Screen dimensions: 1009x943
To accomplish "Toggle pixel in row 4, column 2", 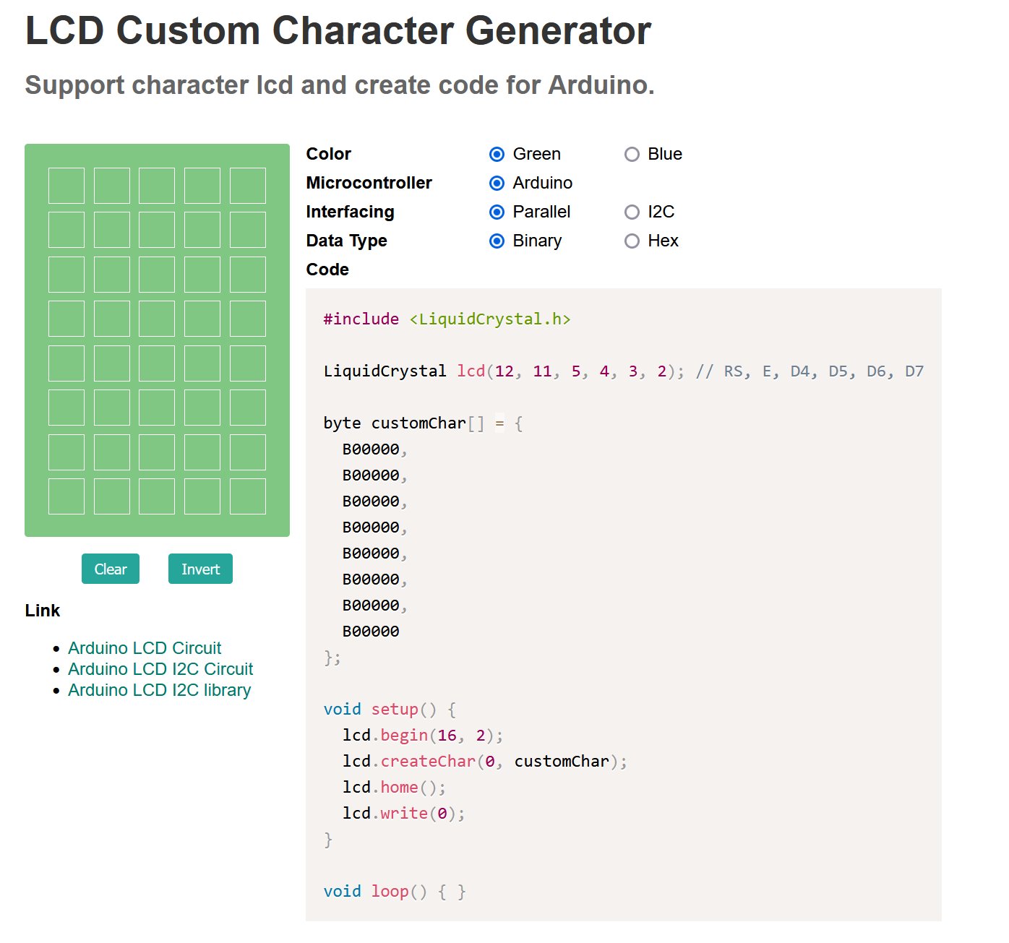I will pyautogui.click(x=112, y=319).
